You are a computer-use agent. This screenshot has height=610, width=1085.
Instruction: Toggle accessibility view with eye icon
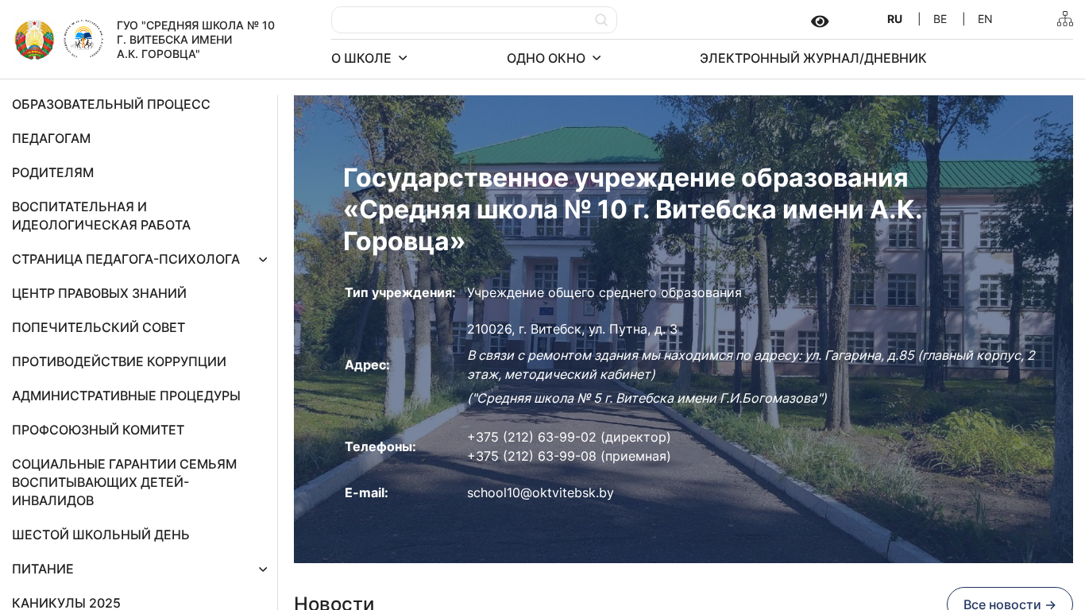[820, 21]
